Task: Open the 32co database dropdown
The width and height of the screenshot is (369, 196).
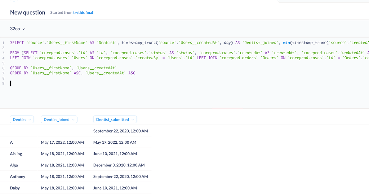Action: 17,29
